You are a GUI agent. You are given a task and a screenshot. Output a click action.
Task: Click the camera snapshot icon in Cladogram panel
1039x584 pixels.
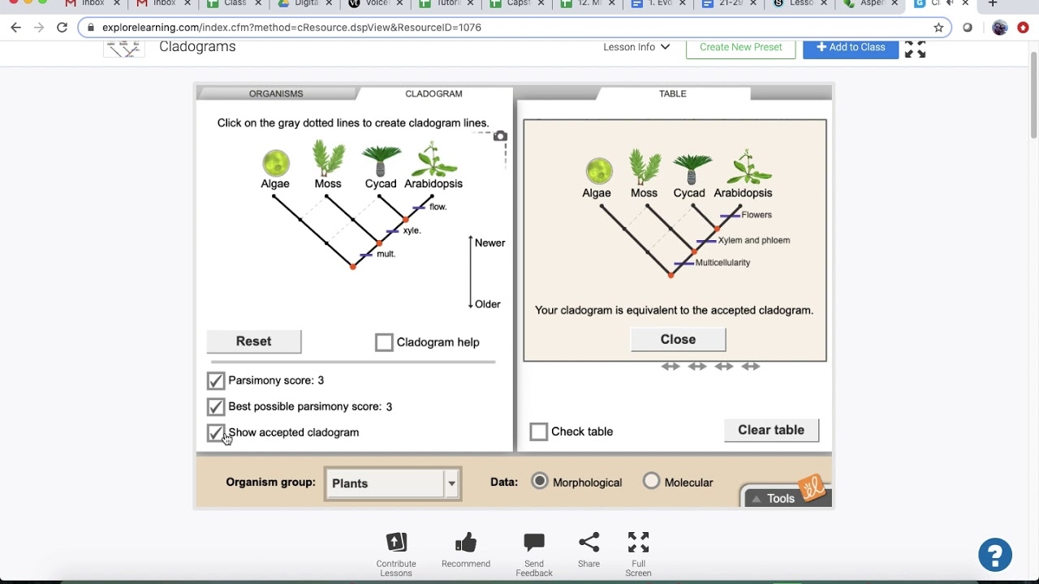click(x=500, y=135)
